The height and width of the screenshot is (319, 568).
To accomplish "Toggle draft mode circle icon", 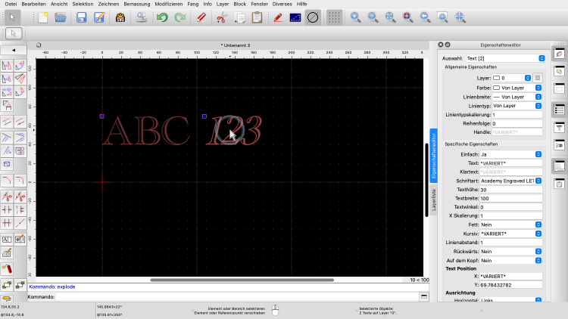I will [x=312, y=17].
